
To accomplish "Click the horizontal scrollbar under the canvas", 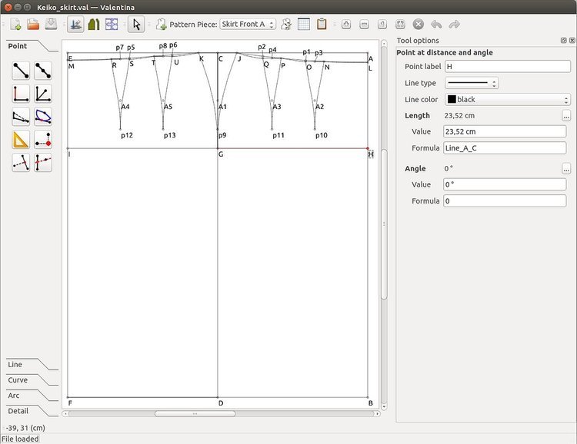I will (x=194, y=413).
